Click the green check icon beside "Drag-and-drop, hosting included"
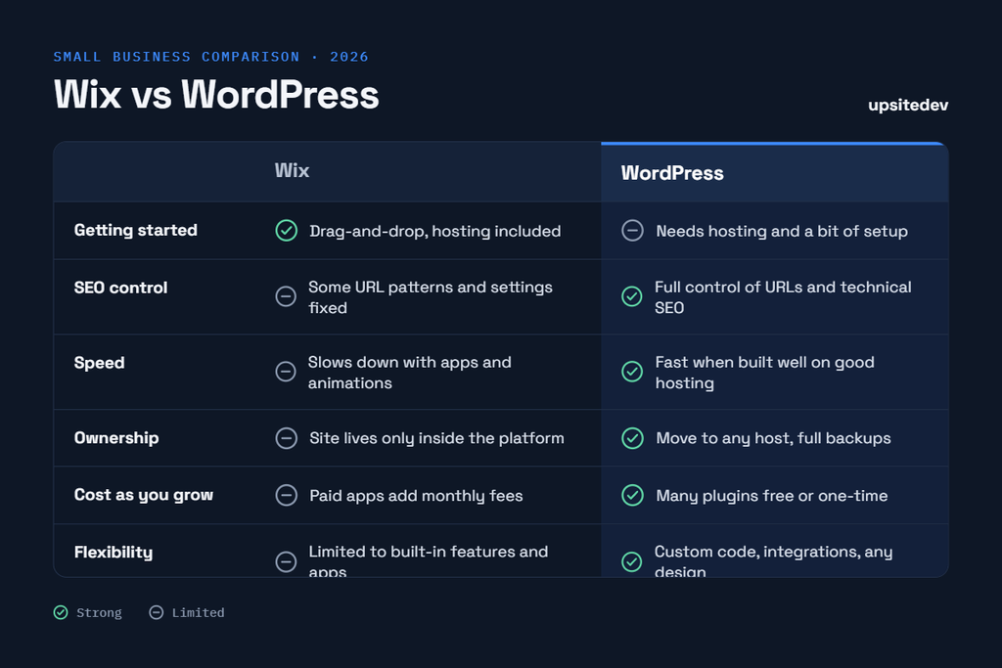 pyautogui.click(x=287, y=231)
